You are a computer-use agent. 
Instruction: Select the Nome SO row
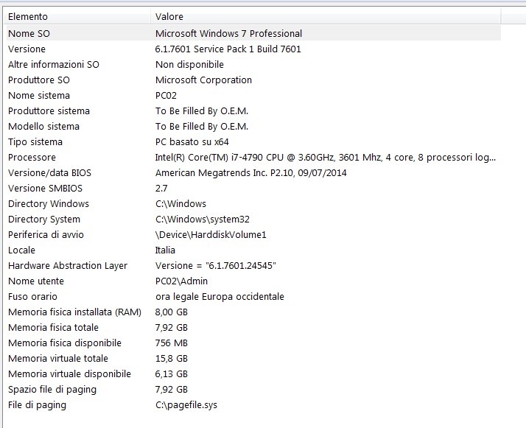point(29,33)
